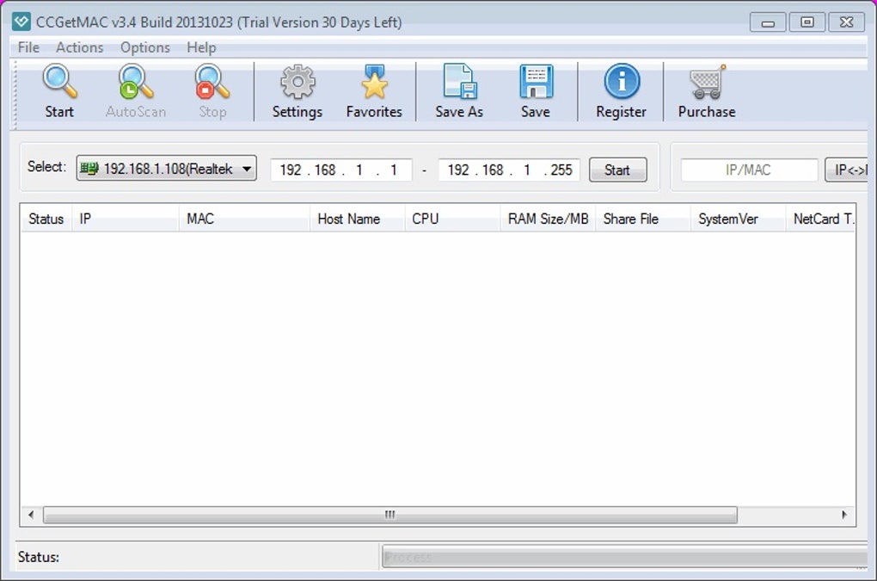Viewport: 877px width, 581px height.
Task: Click the Save As document icon
Action: click(x=459, y=82)
